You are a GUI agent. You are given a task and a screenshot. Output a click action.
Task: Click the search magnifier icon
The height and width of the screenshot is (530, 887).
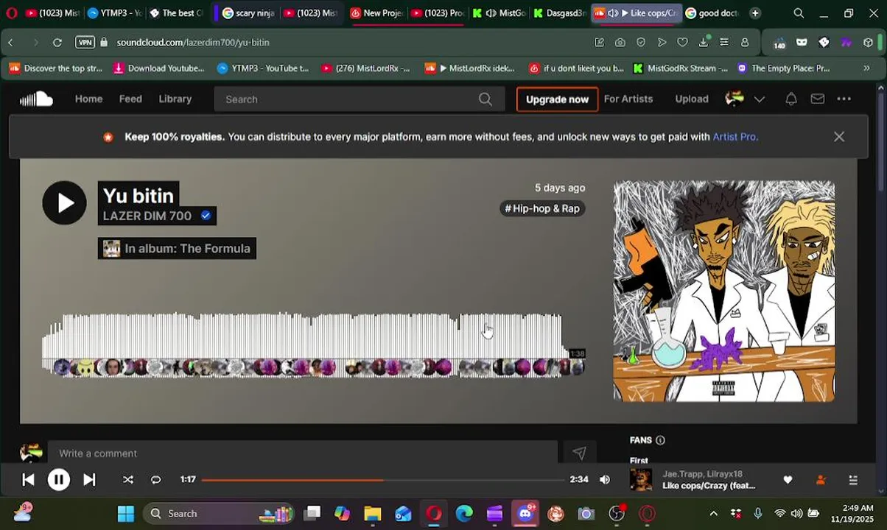point(485,99)
